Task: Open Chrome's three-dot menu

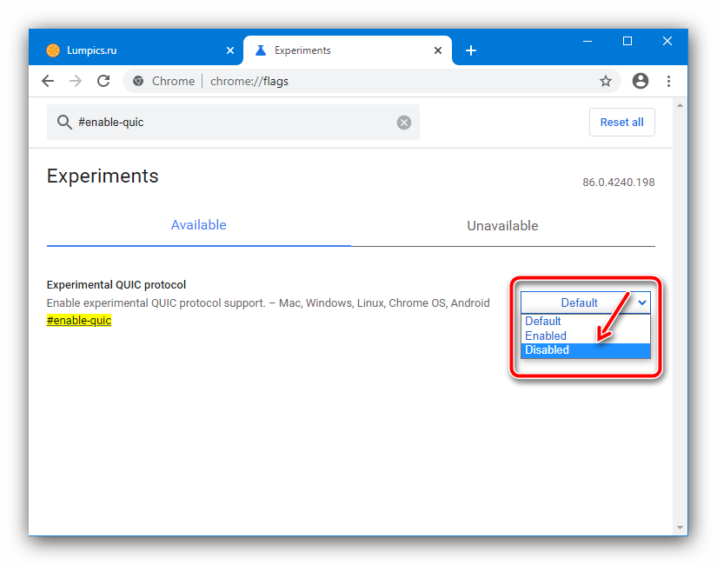Action: click(x=668, y=81)
